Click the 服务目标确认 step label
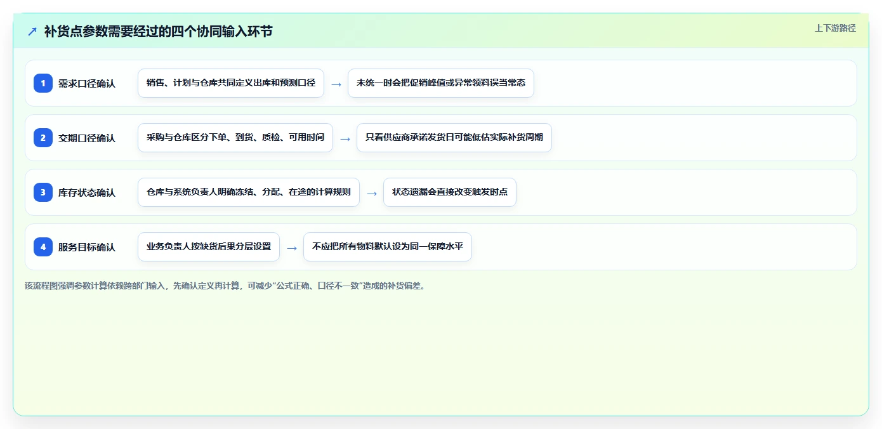The width and height of the screenshot is (882, 429). tap(87, 247)
